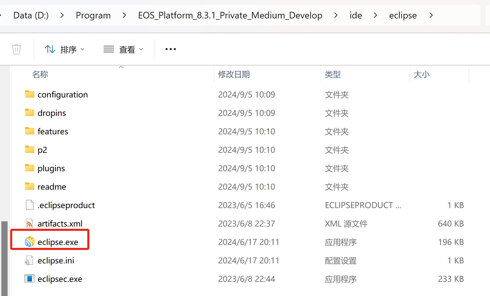Navigate to Program breadcrumb segment
Viewport: 490px width, 296px height.
[x=93, y=15]
